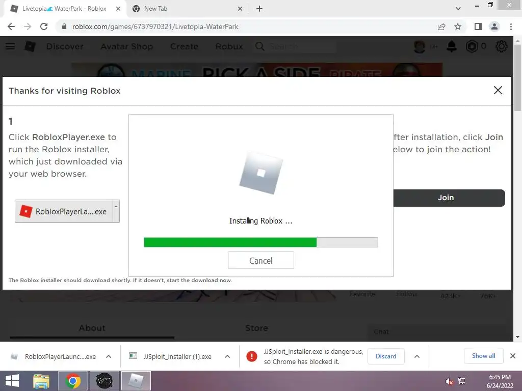Click the Installing Roblox progress bar

[x=260, y=242]
